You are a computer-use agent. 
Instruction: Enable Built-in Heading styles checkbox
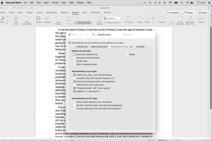[x=75, y=64]
